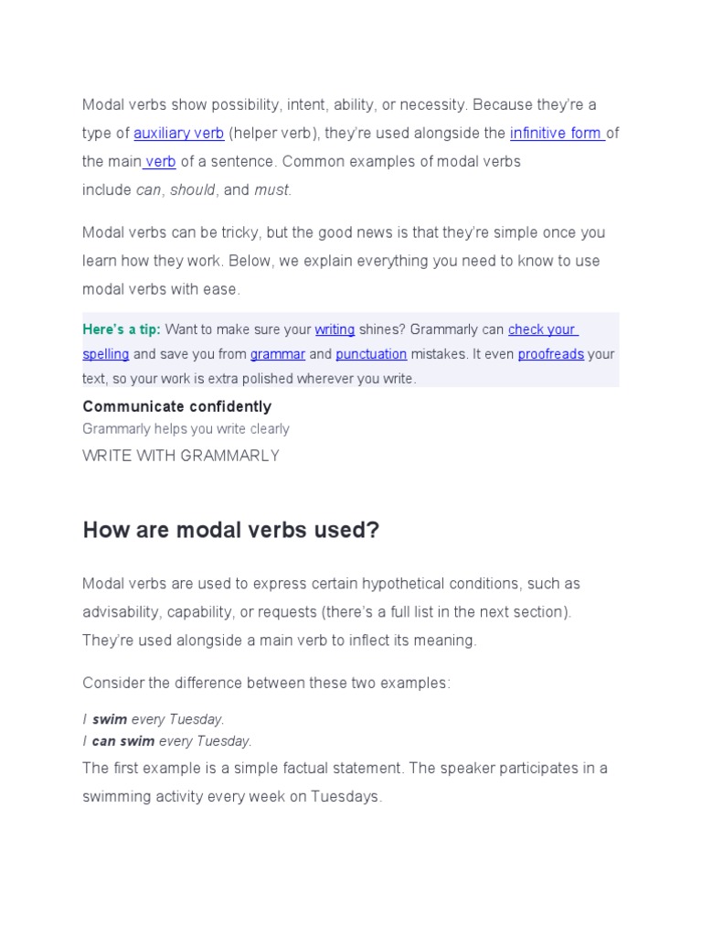Screen dimensions: 702x937
Task: Select the "How are modal verbs used?" heading
Action: [230, 530]
